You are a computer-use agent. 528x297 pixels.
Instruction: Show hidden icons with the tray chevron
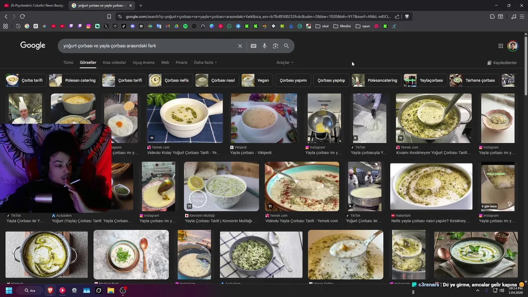478,290
